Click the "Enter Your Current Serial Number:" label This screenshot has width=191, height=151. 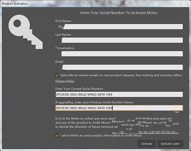pyautogui.click(x=79, y=89)
